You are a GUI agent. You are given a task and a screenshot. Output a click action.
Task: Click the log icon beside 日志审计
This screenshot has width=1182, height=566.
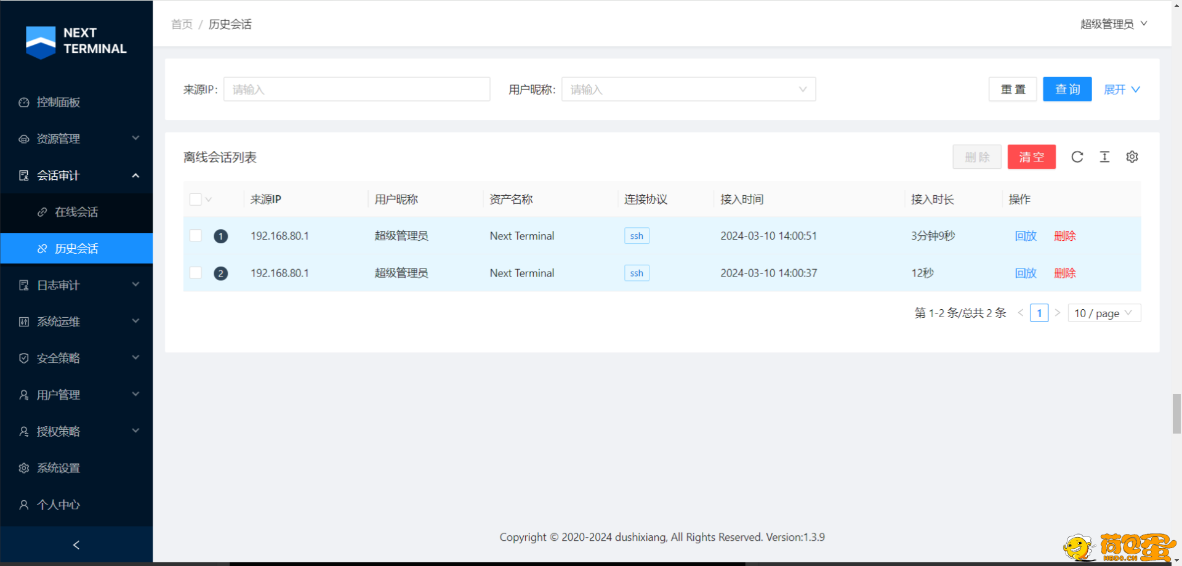coord(24,285)
